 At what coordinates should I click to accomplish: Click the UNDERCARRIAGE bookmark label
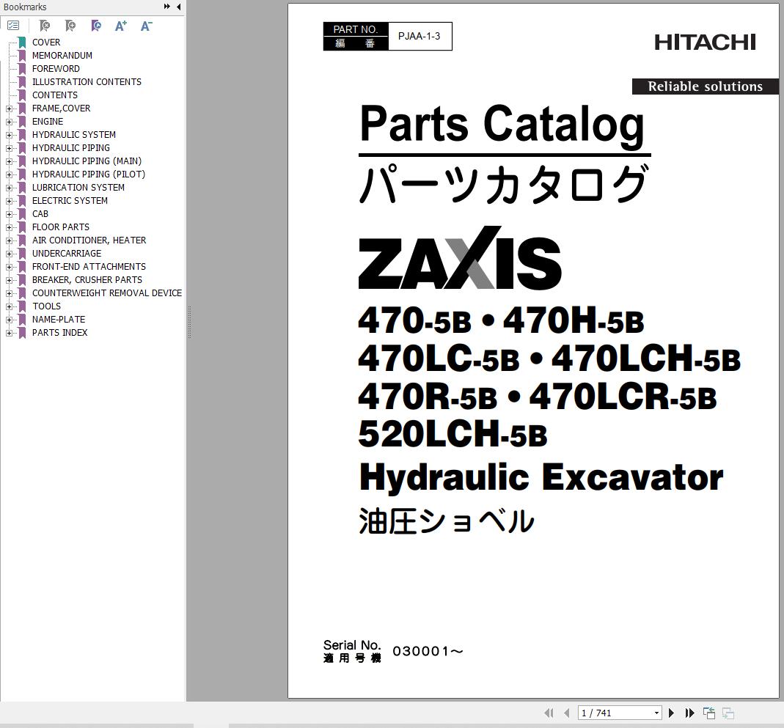coord(67,254)
